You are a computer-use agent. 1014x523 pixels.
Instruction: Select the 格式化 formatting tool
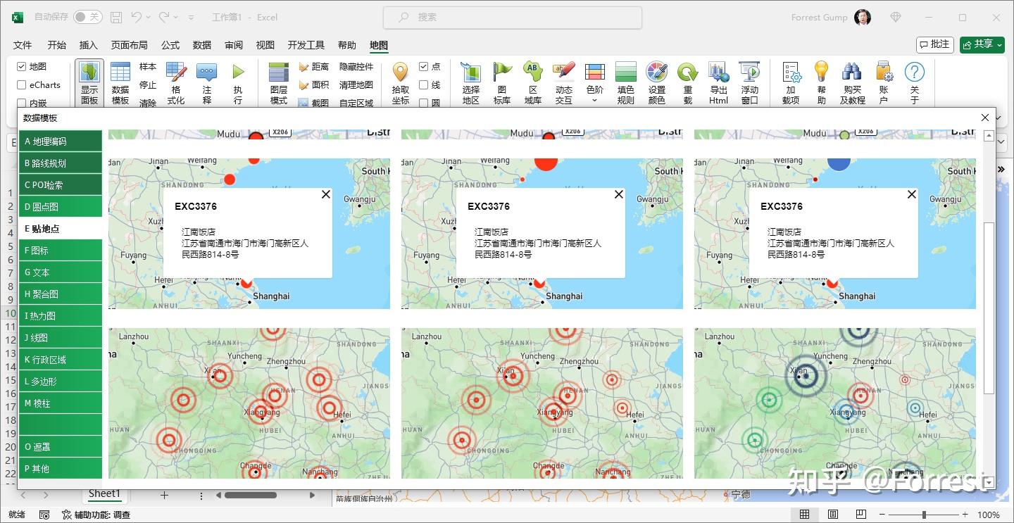pos(176,82)
